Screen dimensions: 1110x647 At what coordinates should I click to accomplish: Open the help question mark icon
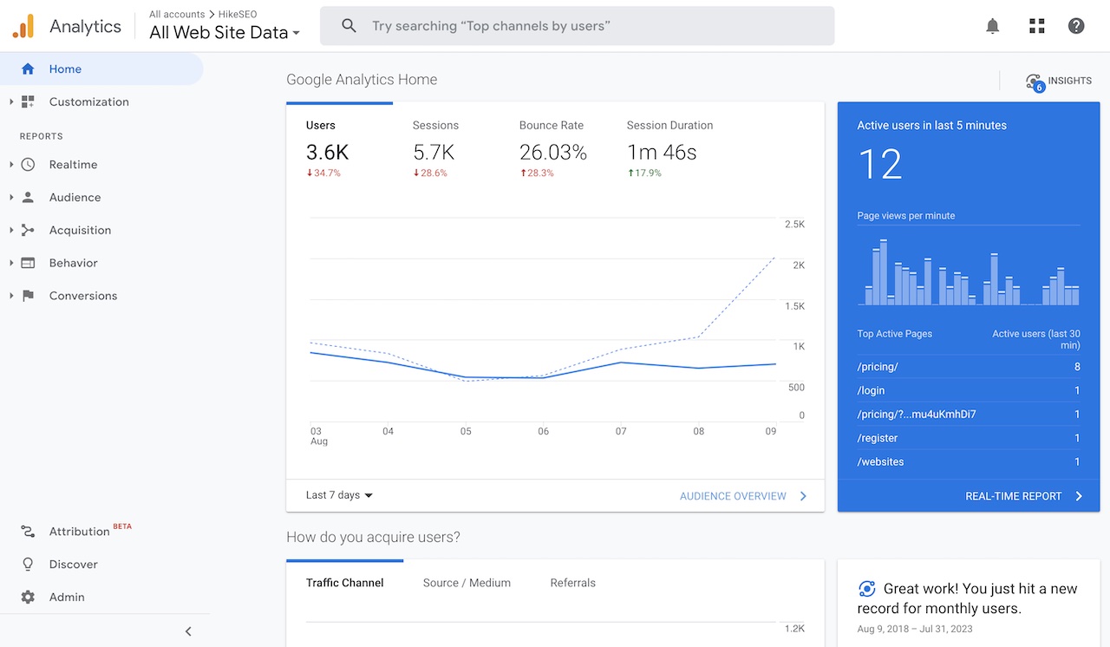click(1076, 26)
